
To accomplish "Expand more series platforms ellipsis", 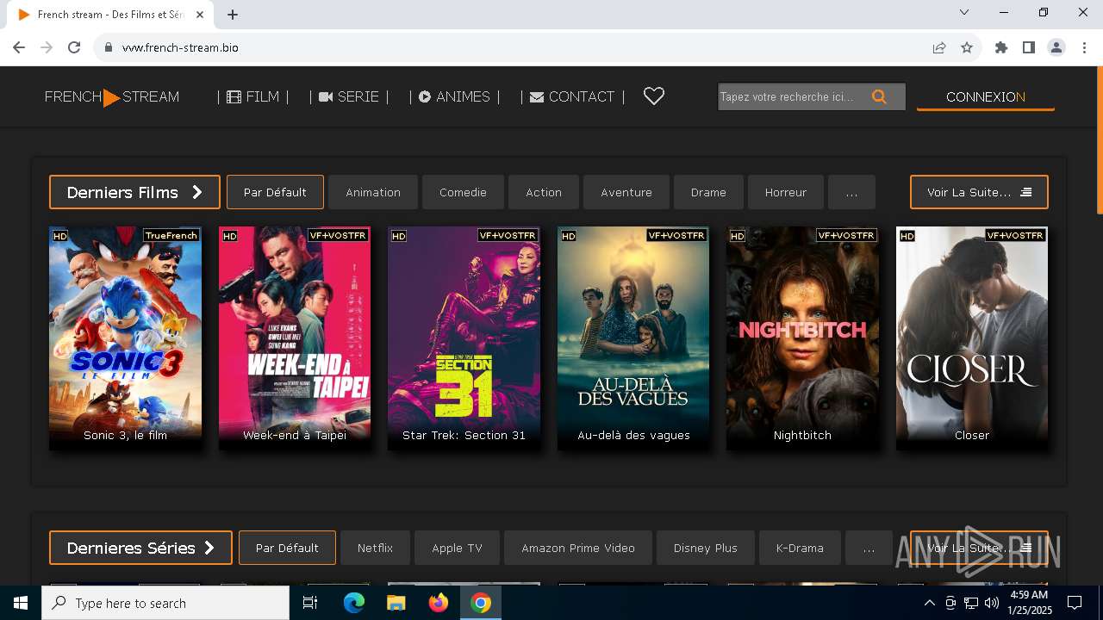I will [869, 548].
